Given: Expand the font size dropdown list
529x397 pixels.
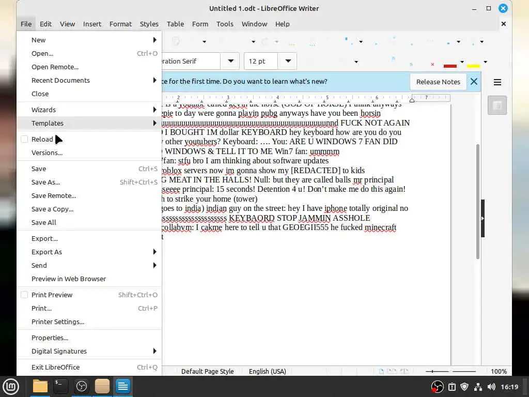Looking at the screenshot, I should coord(288,61).
